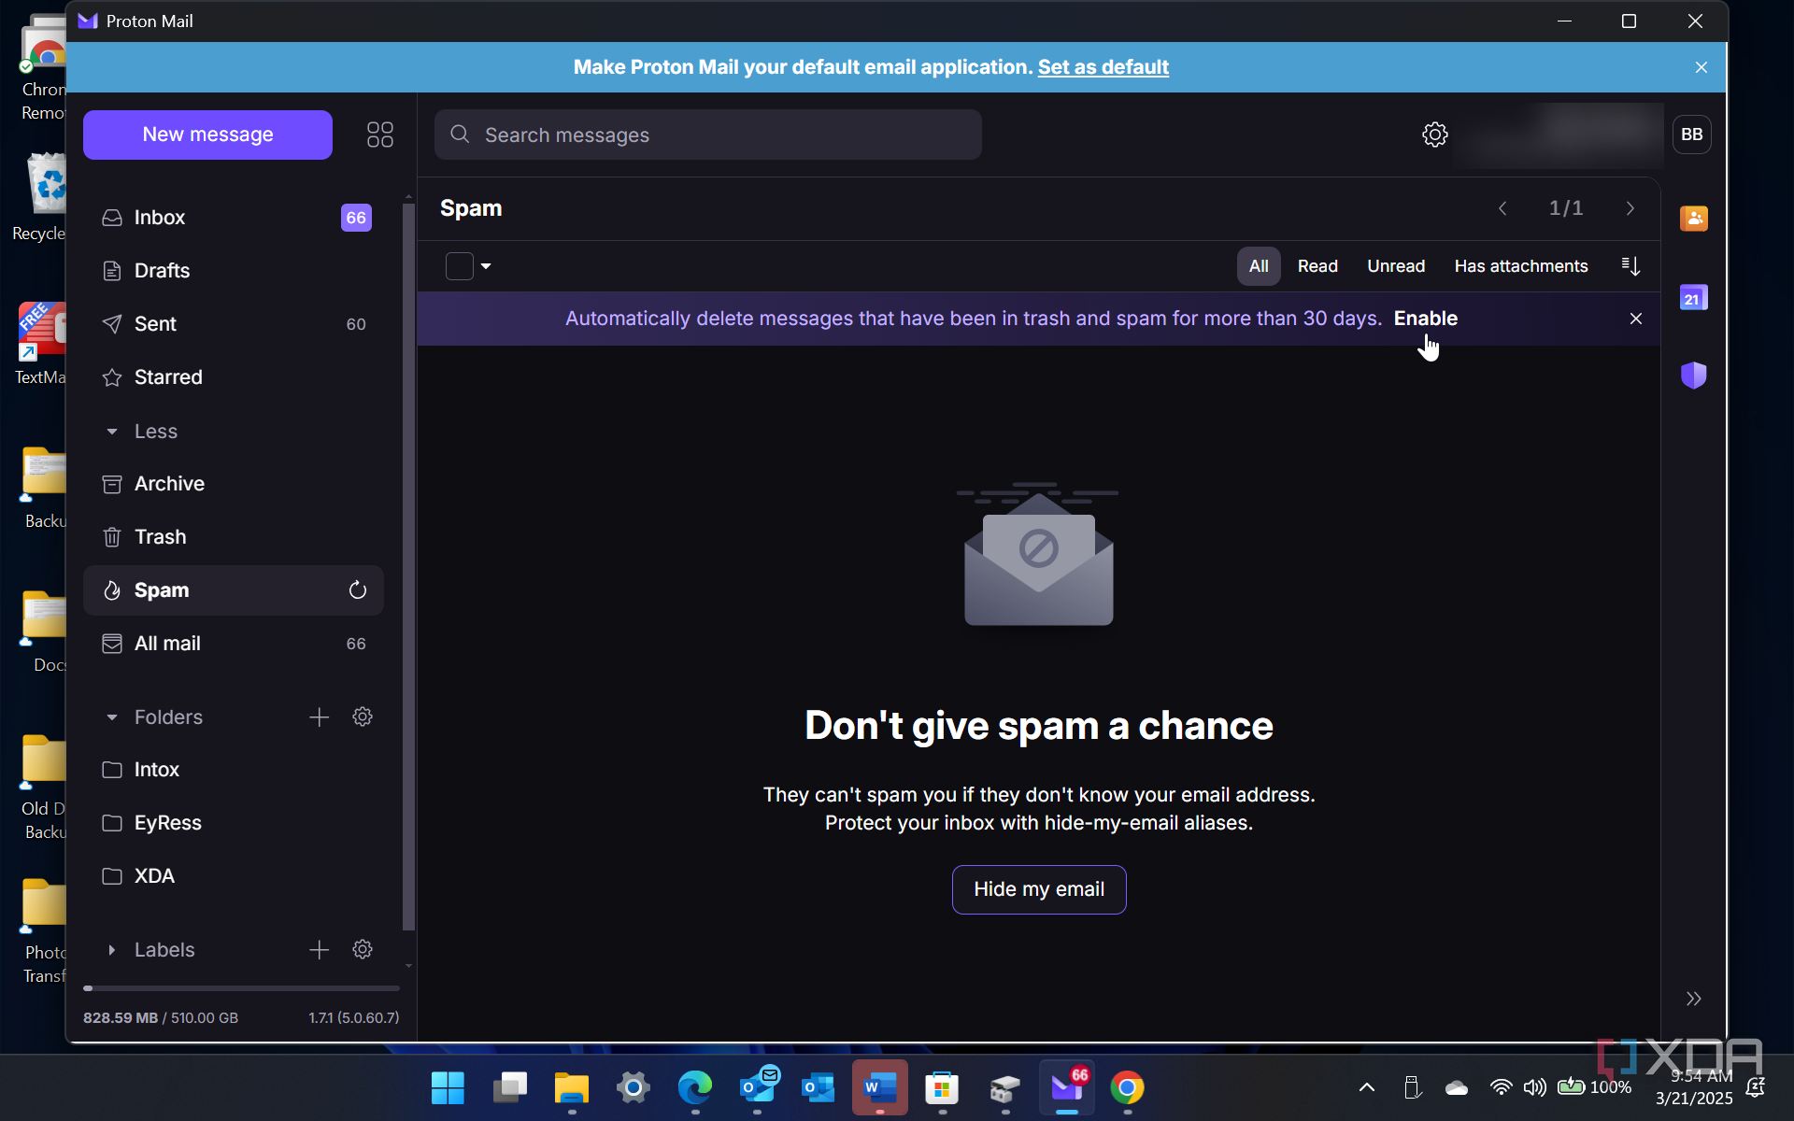Open the Inbox folder

coord(234,218)
